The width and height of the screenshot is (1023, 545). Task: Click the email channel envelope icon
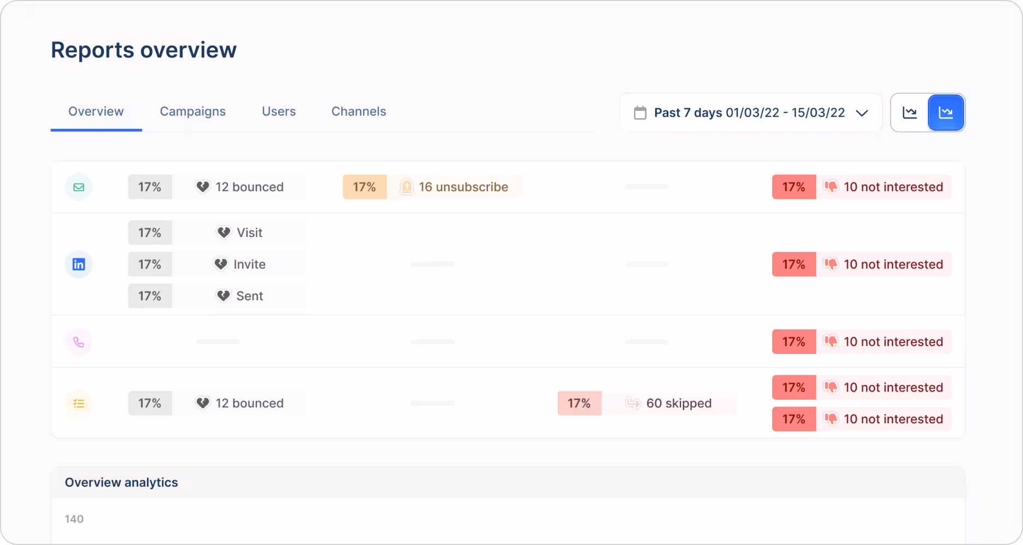click(x=79, y=187)
